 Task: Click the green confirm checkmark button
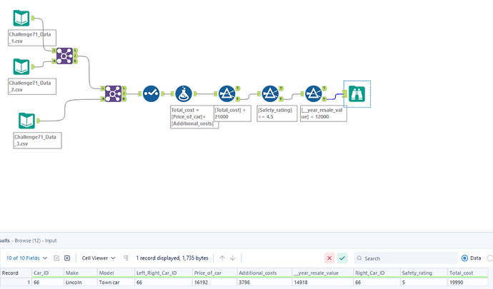[x=342, y=258]
